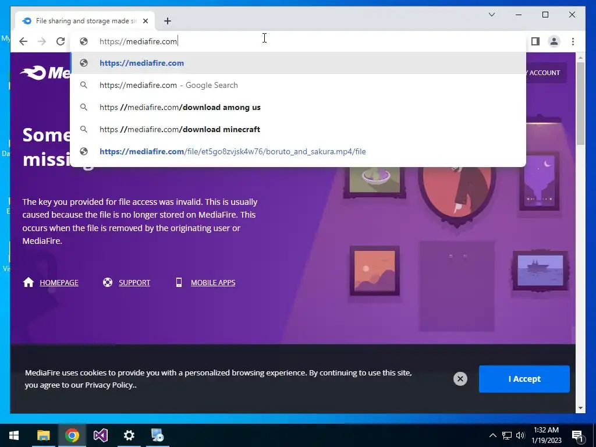596x447 pixels.
Task: Accept cookies with I Accept button
Action: 524,379
